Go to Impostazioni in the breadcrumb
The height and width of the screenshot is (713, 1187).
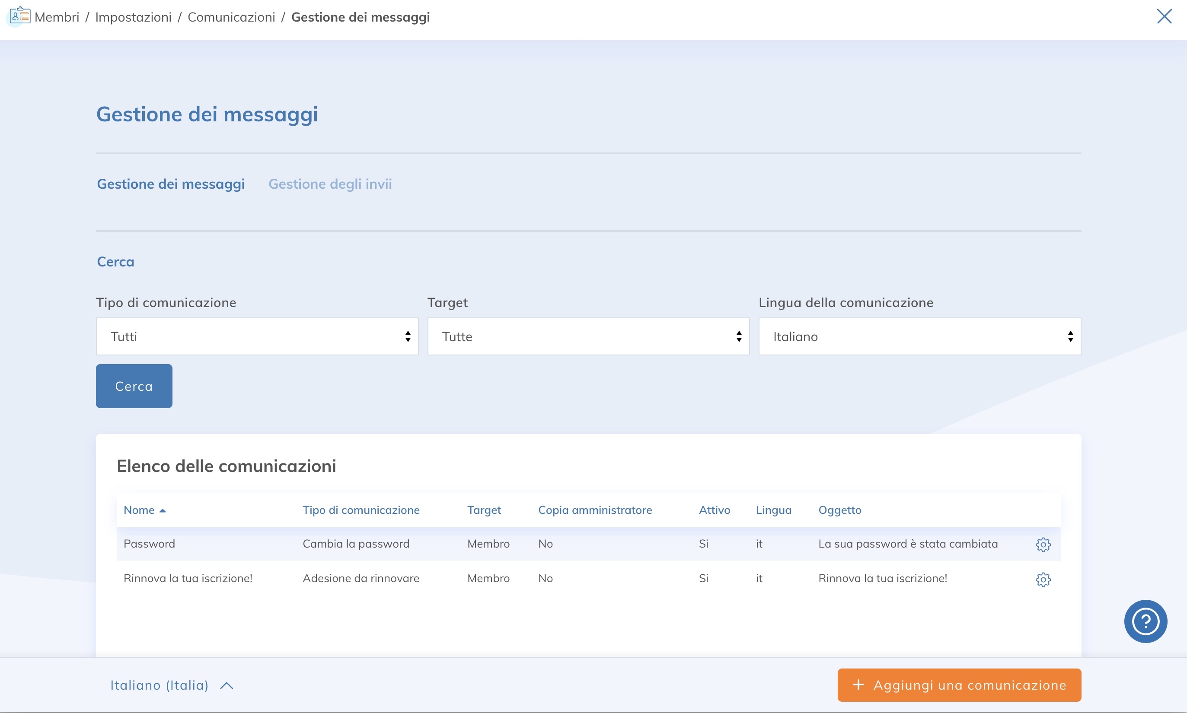(x=133, y=17)
